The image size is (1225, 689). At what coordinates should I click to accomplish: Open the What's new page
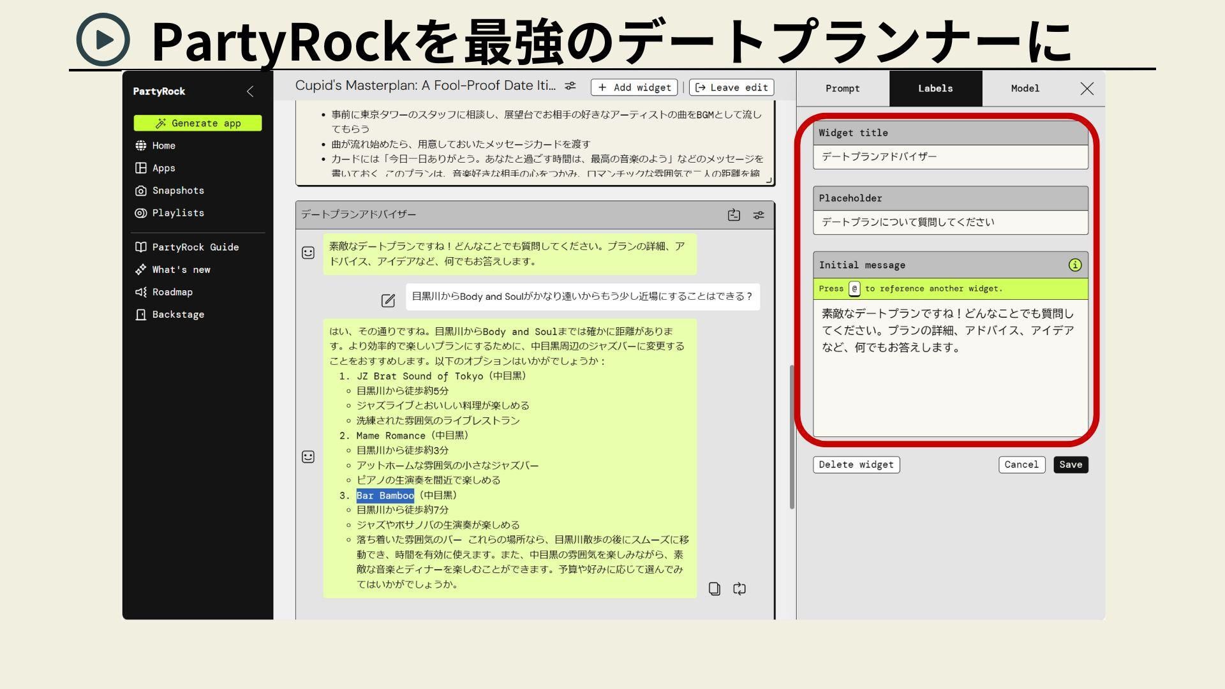point(181,269)
